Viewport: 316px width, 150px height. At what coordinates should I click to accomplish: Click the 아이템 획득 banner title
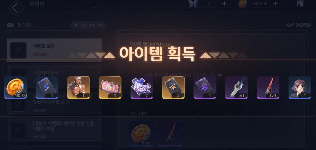(x=157, y=54)
